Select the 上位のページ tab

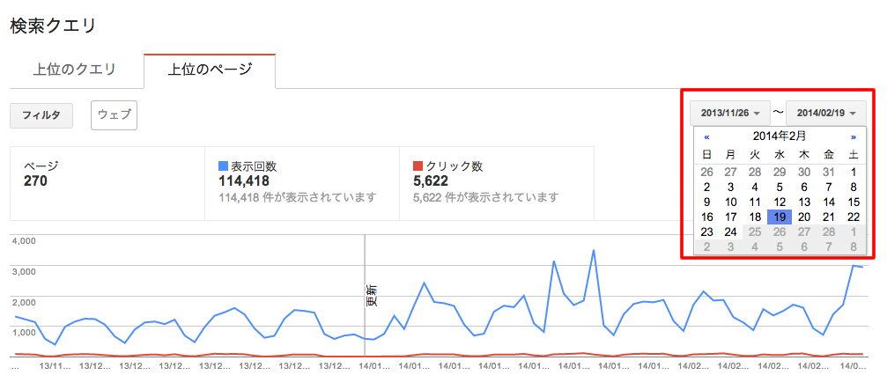pyautogui.click(x=210, y=70)
